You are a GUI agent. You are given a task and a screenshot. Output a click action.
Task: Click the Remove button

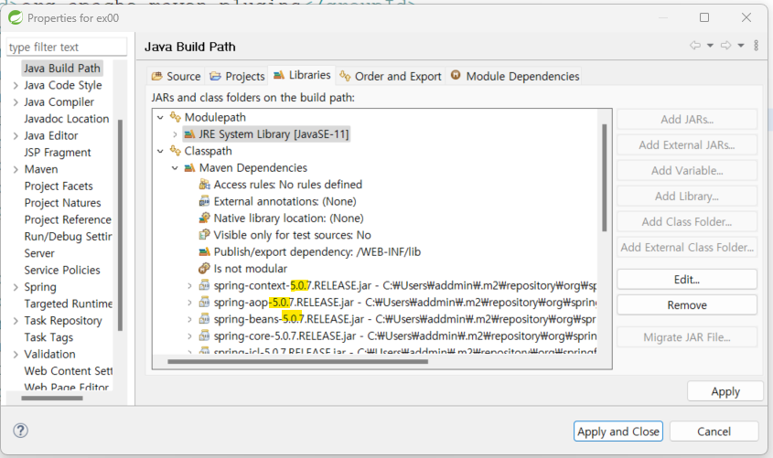(687, 304)
